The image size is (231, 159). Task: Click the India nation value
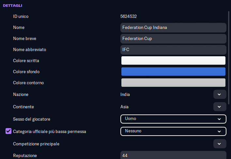tap(125, 95)
